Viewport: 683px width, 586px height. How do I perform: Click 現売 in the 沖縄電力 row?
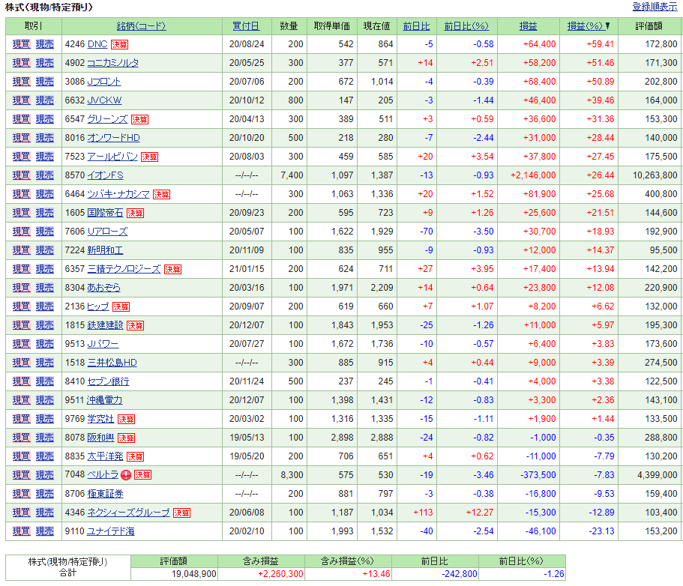[45, 399]
